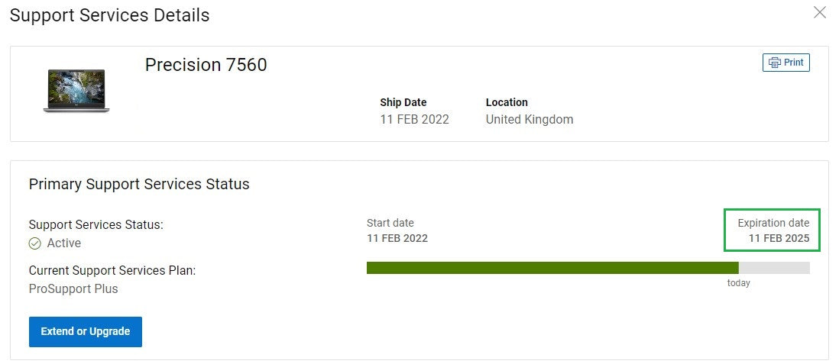
Task: Click the Print button
Action: click(x=786, y=63)
